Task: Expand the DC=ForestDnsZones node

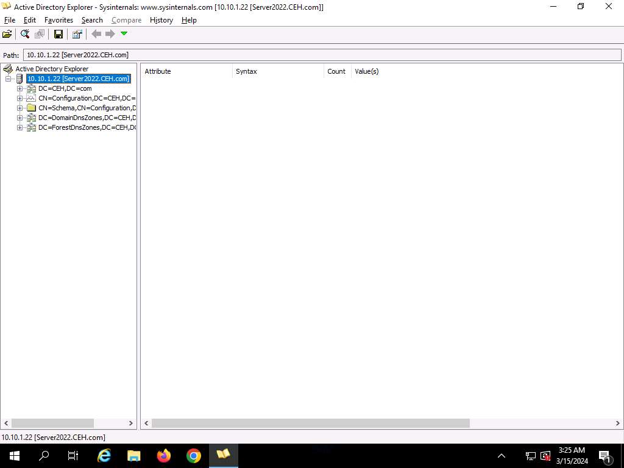Action: point(19,127)
